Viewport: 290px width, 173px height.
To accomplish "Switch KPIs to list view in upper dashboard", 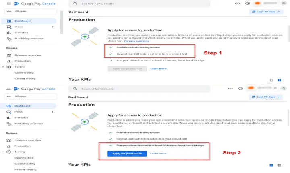I will tap(271, 80).
